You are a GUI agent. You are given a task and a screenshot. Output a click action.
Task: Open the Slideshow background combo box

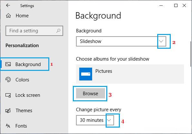(x=121, y=41)
